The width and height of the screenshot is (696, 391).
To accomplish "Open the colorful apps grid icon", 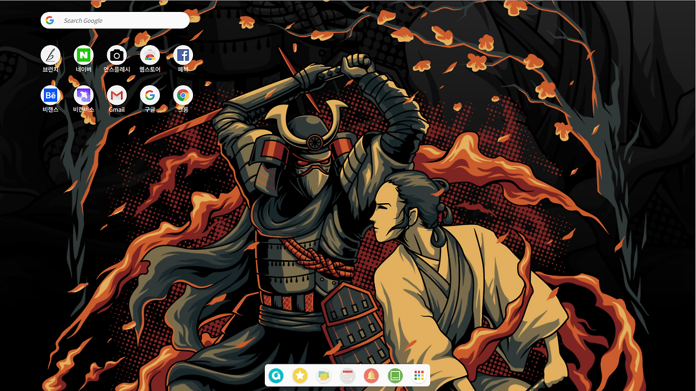I will tap(419, 375).
